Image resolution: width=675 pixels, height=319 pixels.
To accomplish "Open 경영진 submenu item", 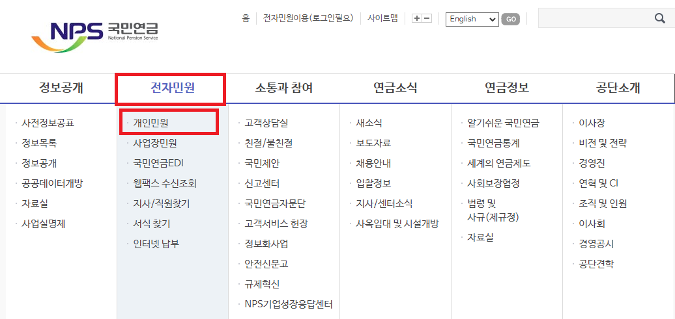I will pyautogui.click(x=592, y=164).
